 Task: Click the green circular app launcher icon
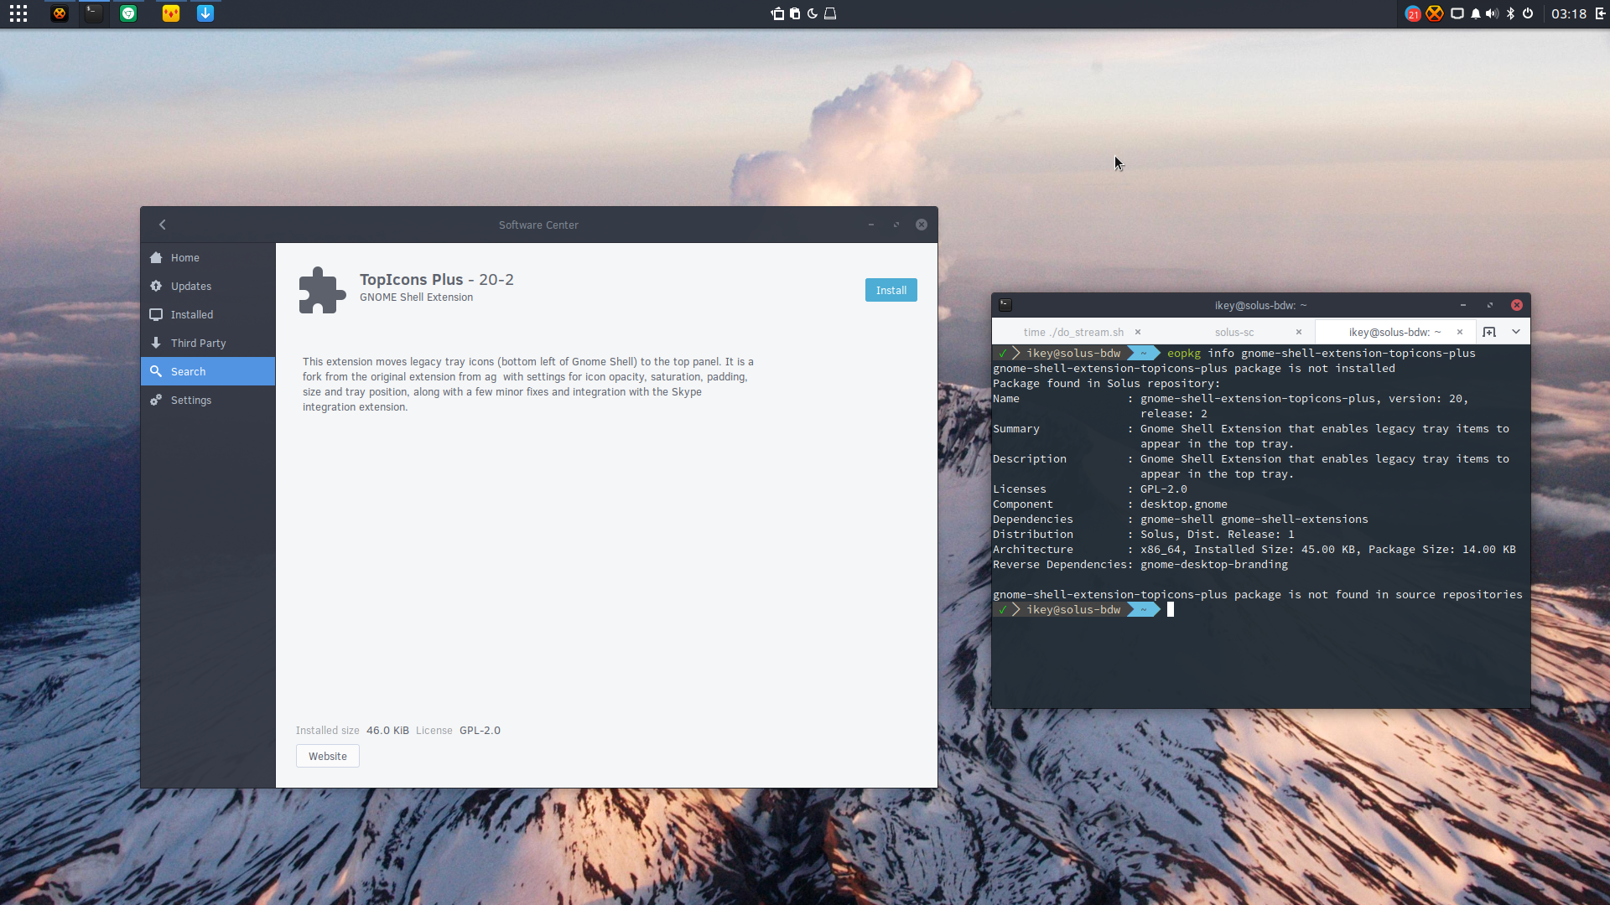point(128,13)
